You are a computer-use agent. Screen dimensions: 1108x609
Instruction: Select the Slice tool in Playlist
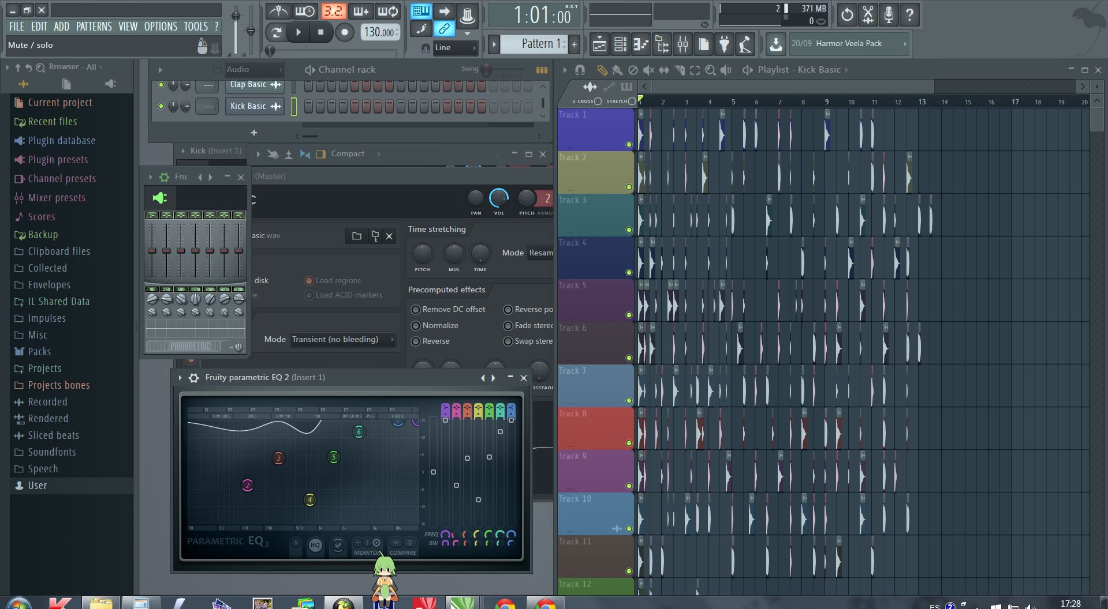pos(680,70)
